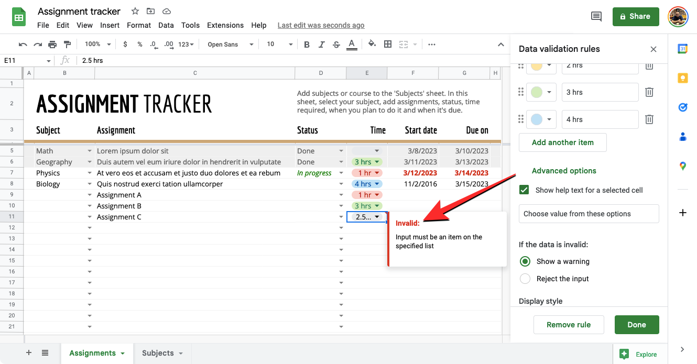Toggle bold text formatting
The height and width of the screenshot is (364, 697).
coord(307,45)
